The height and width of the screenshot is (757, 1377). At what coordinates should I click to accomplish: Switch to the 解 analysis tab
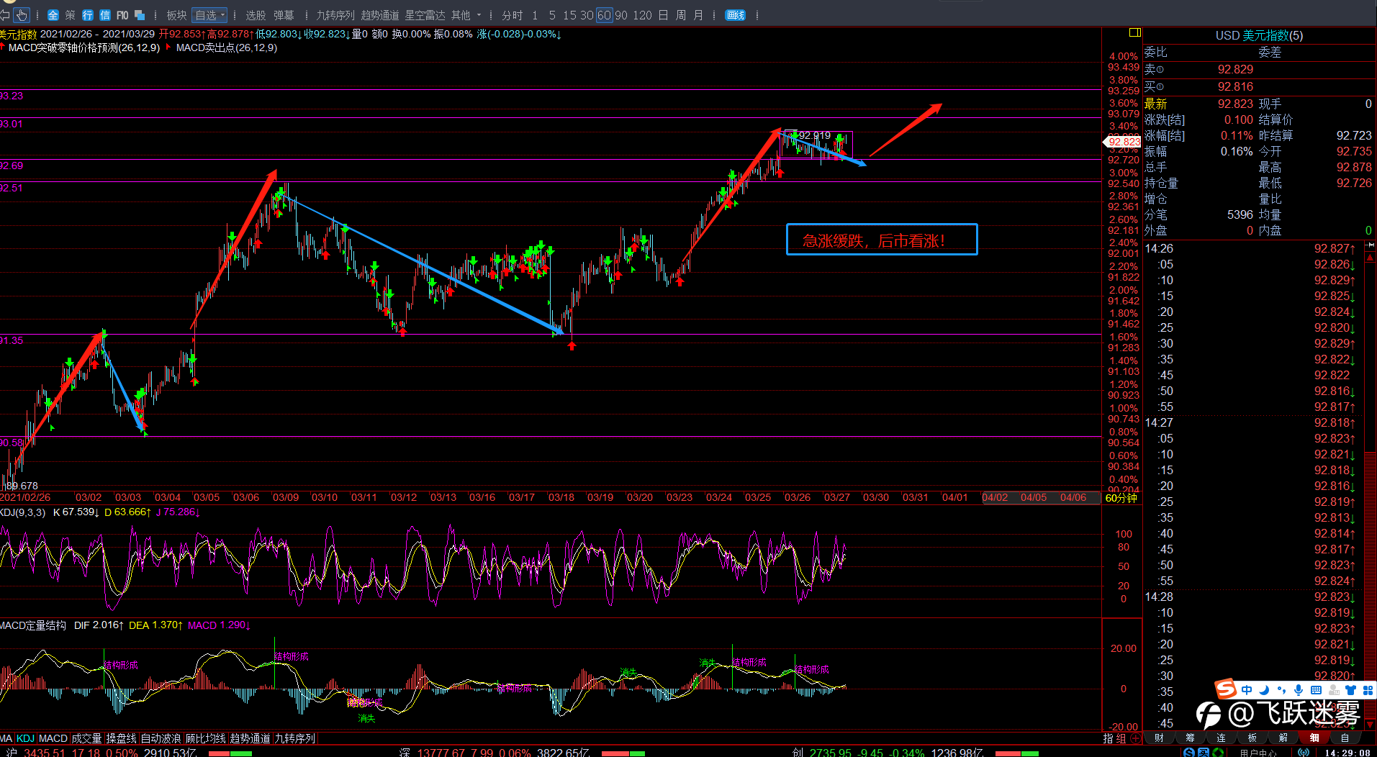click(x=1283, y=738)
